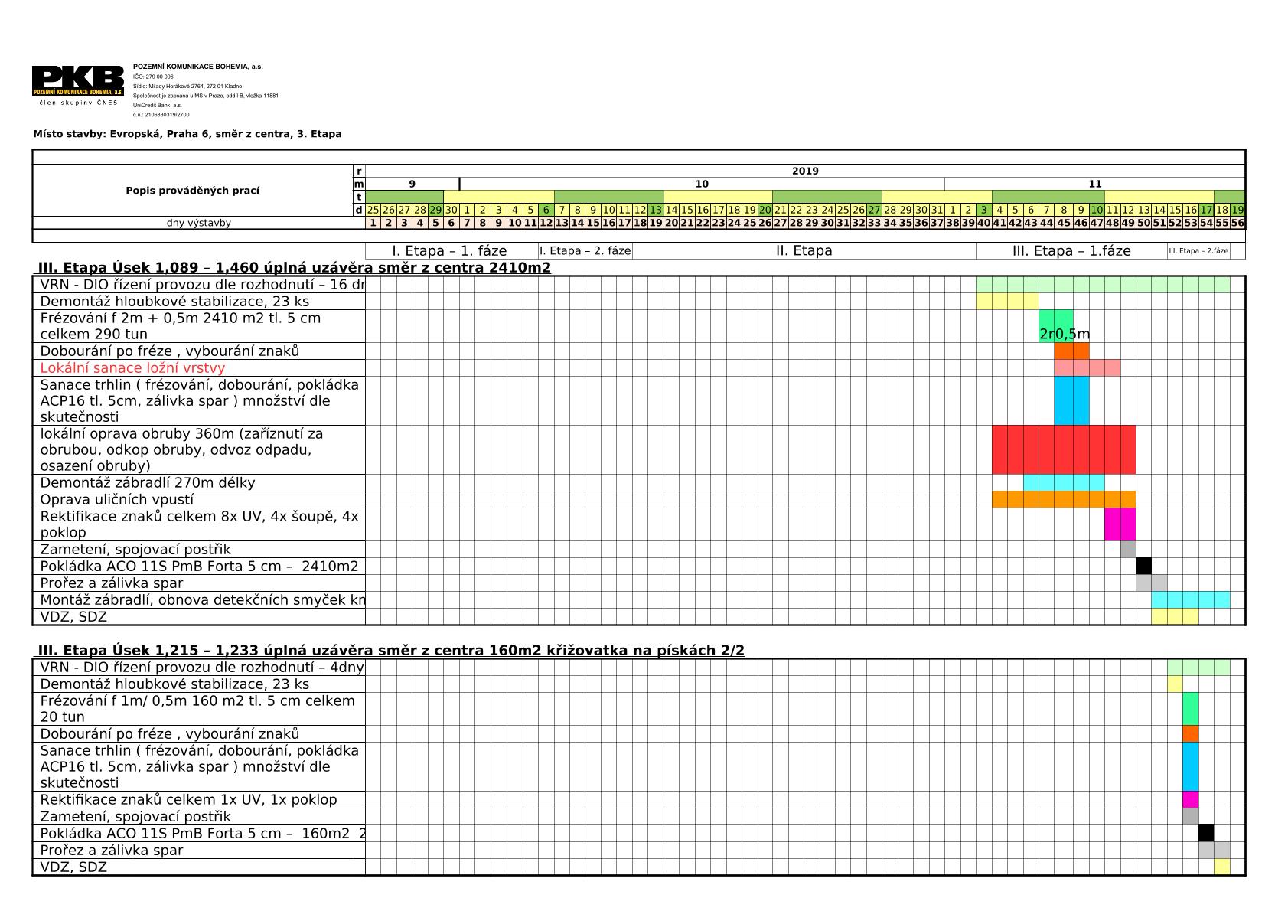Select the 'Popis prováděných prací' column header
This screenshot has height=911, width=1288.
click(192, 191)
